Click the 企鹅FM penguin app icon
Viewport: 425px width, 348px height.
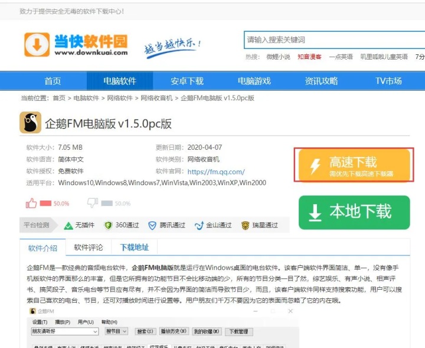pos(30,123)
